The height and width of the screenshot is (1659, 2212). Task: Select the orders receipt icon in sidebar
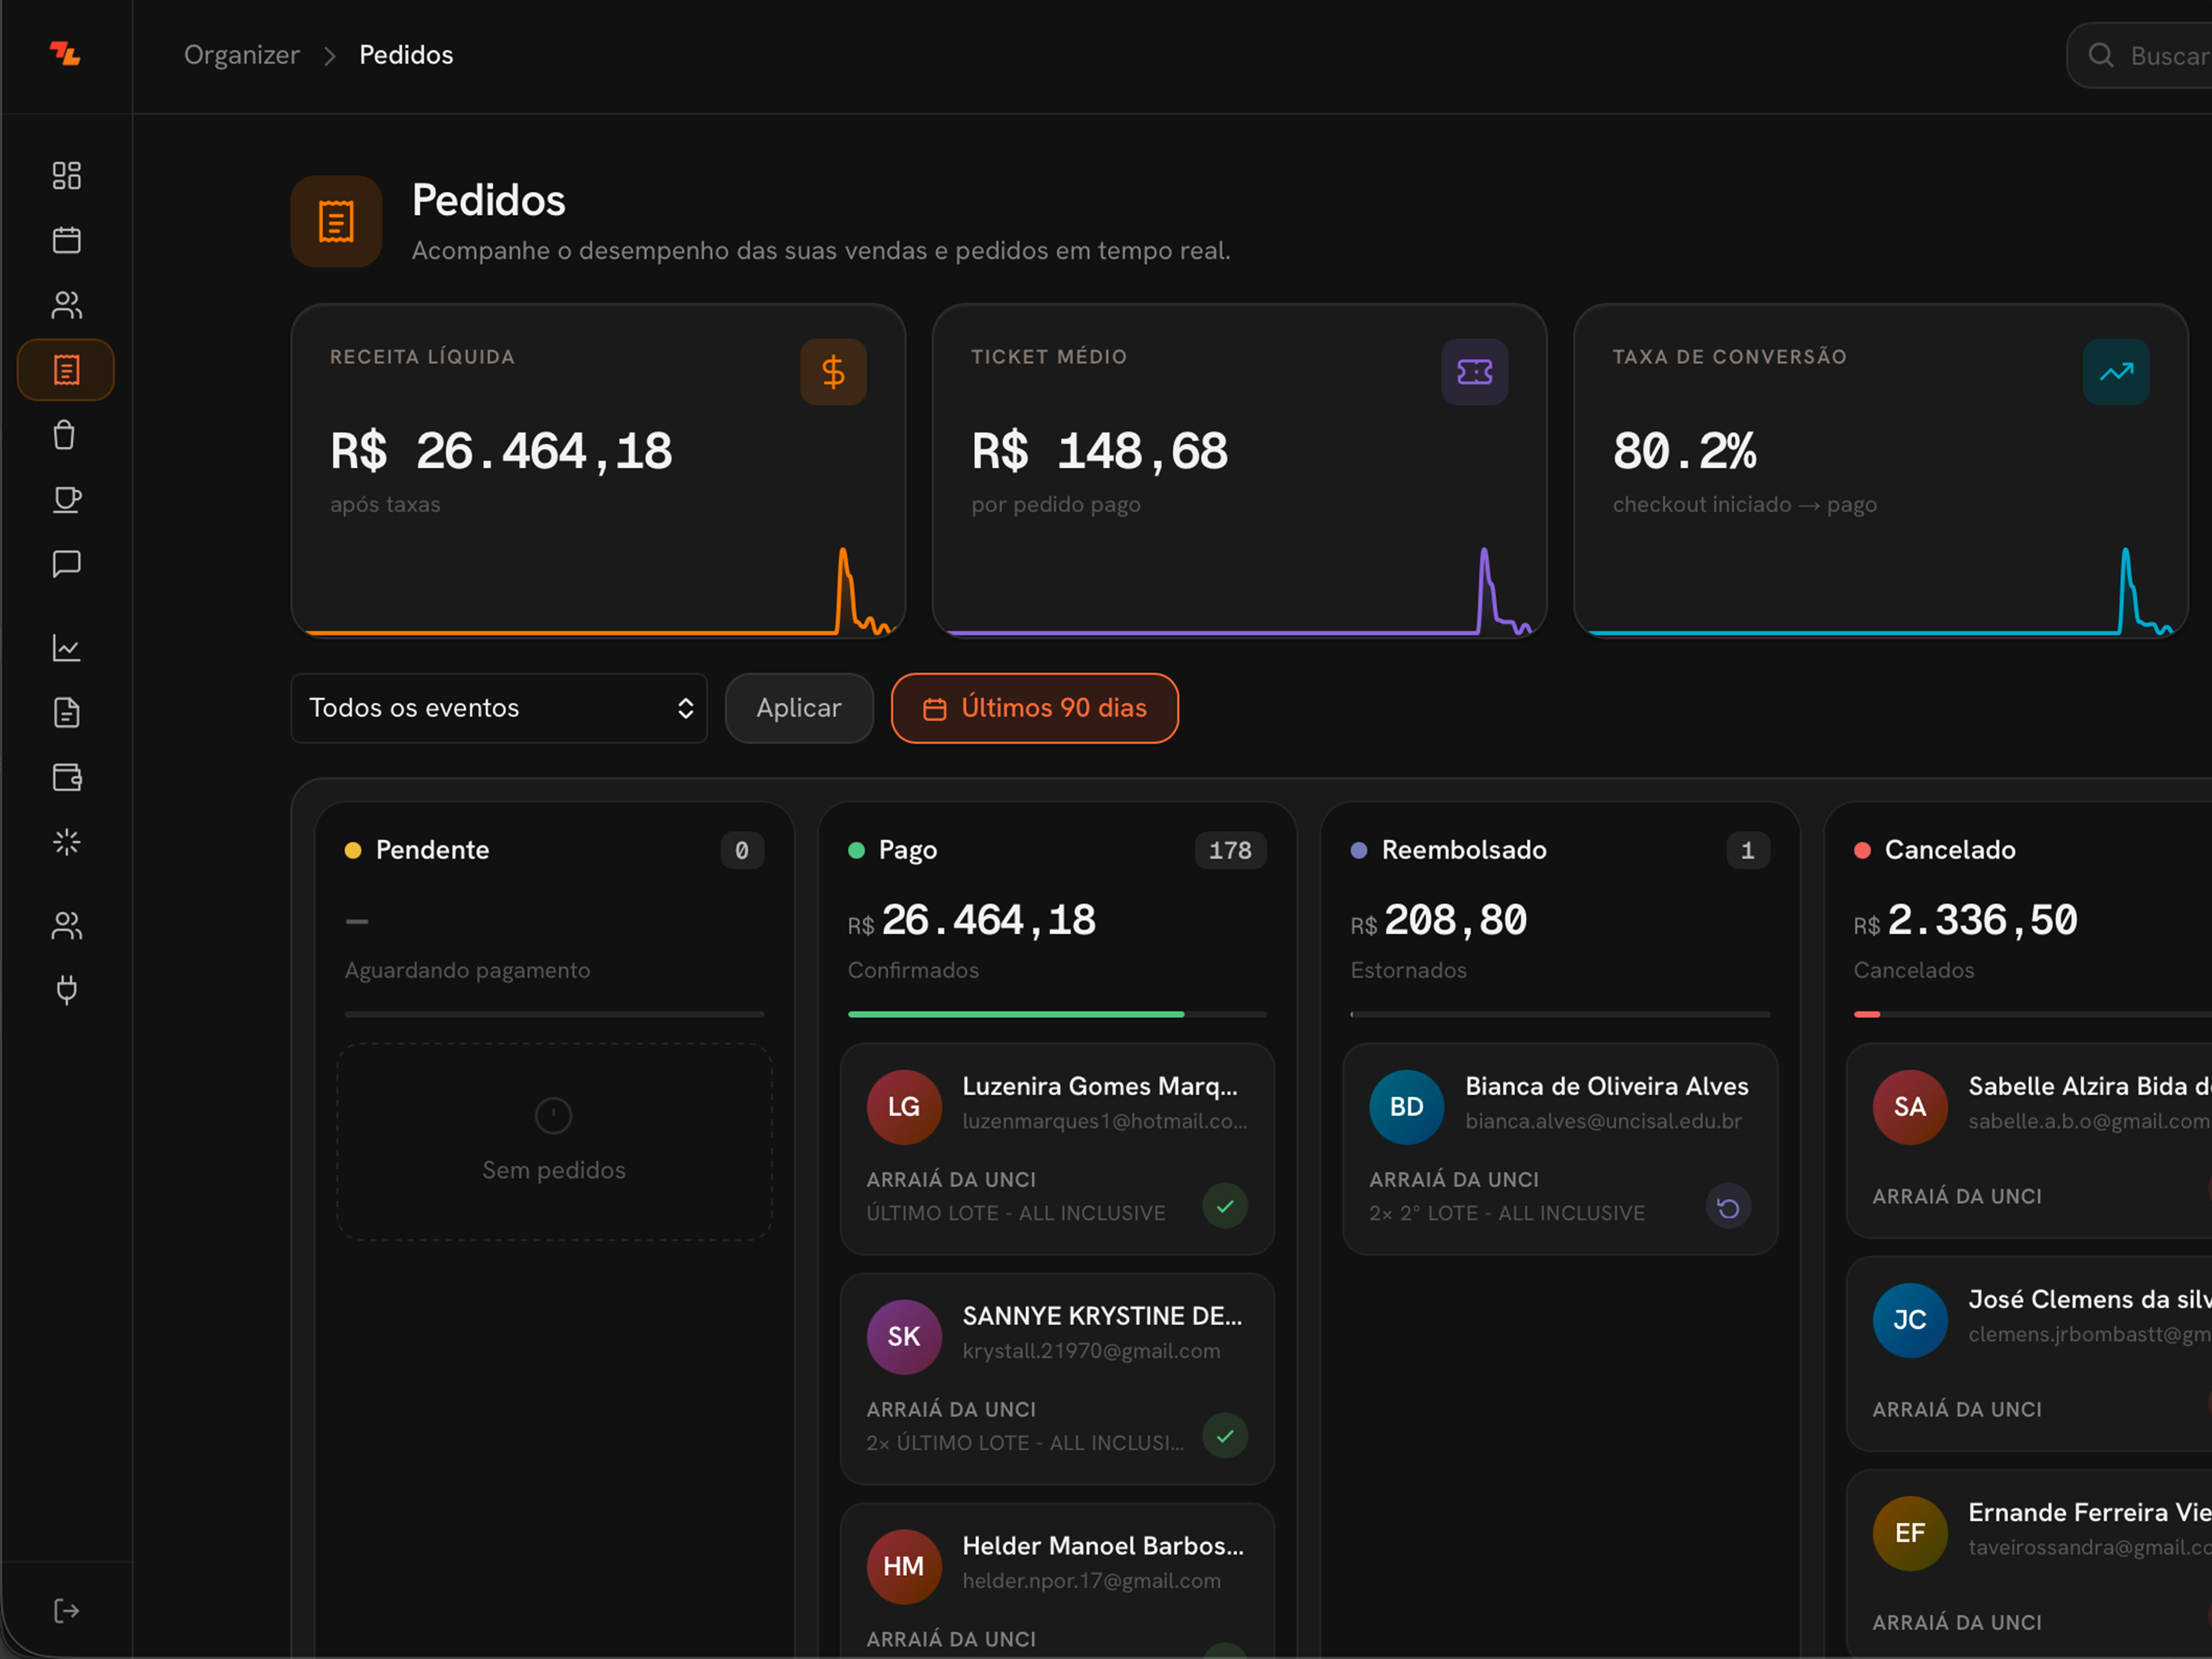point(66,370)
